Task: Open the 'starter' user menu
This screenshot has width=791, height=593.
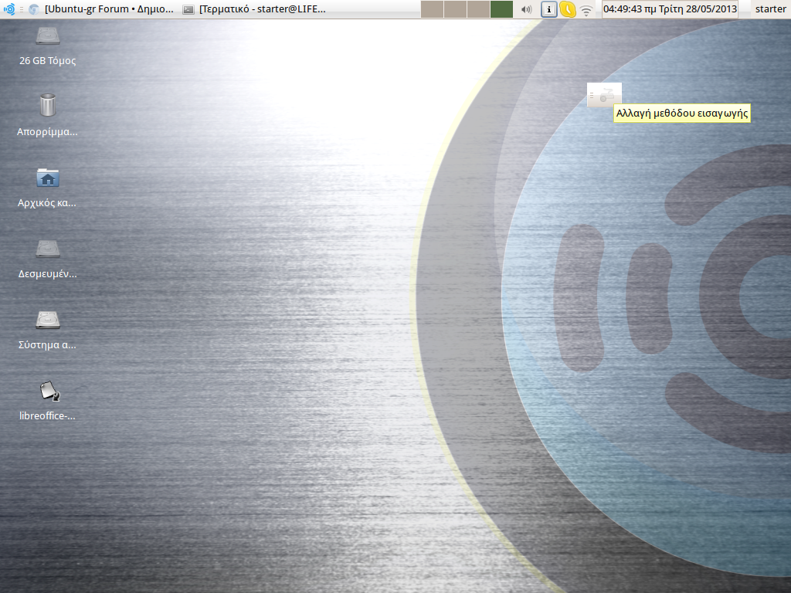Action: click(x=770, y=9)
